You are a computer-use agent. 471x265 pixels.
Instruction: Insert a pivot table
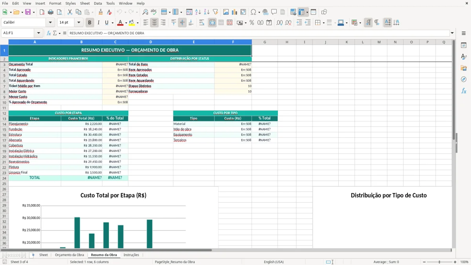click(243, 12)
